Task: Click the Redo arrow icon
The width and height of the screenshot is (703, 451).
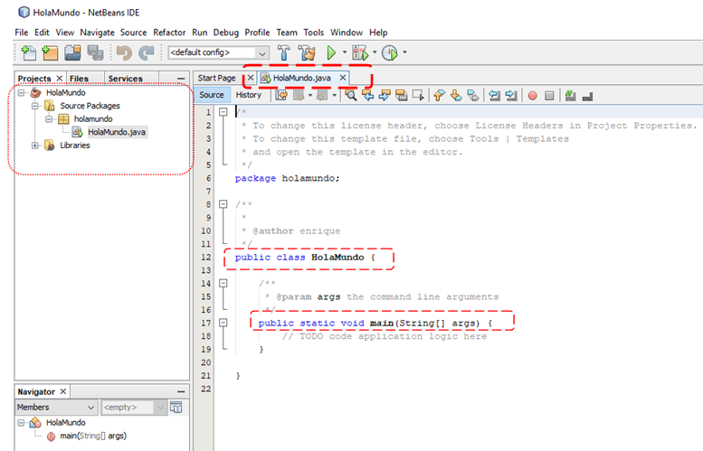Action: point(147,52)
